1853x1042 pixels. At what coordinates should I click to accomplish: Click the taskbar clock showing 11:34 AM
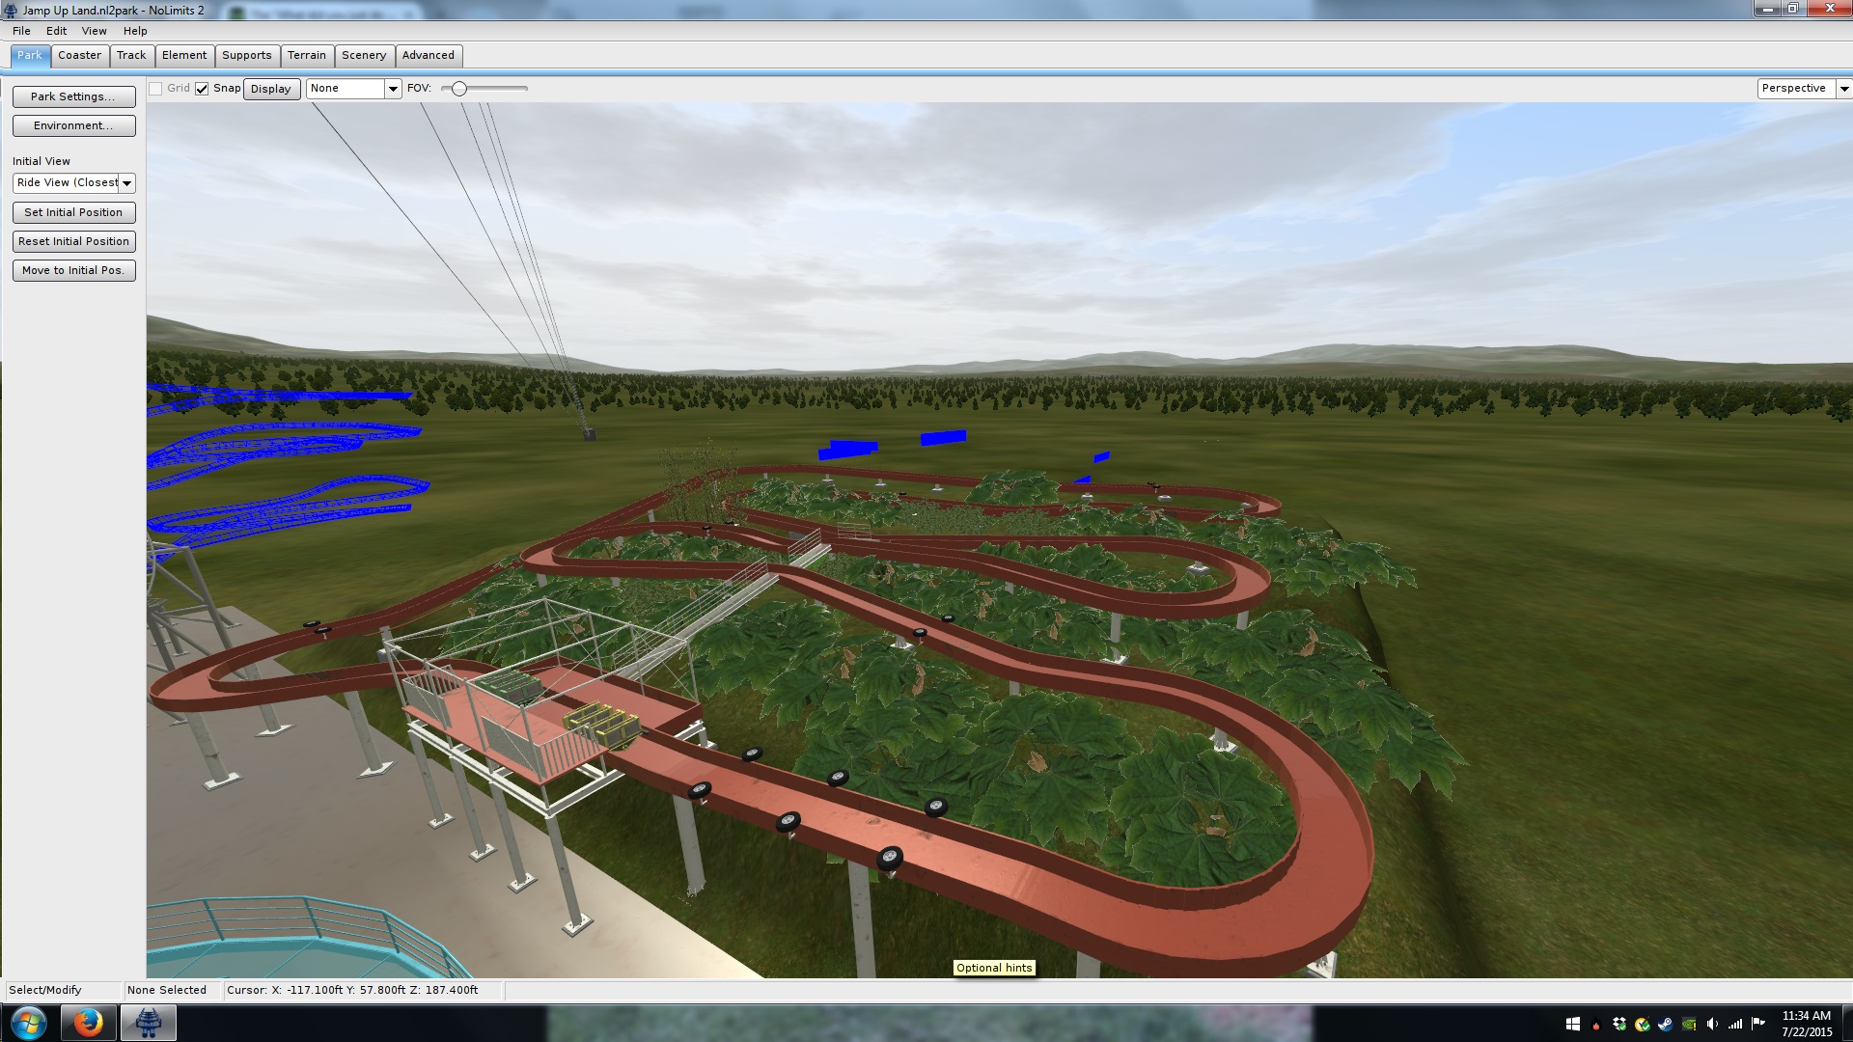[x=1806, y=1023]
